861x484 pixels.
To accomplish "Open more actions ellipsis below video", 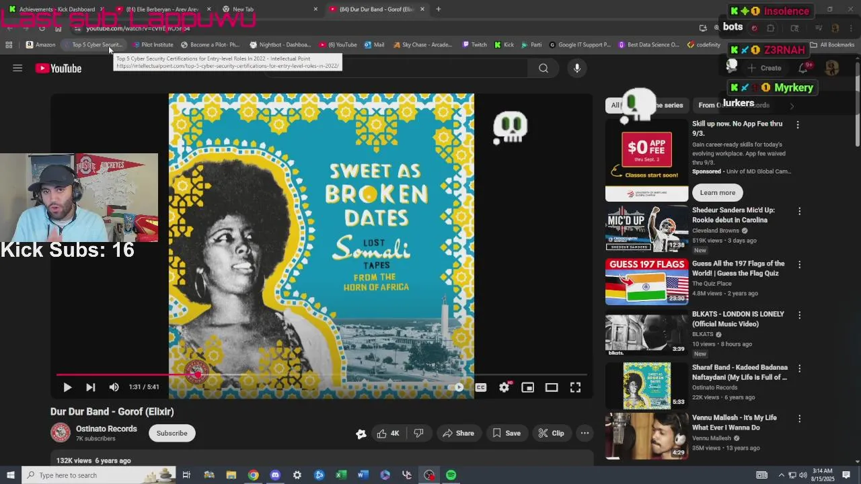I will pos(585,433).
